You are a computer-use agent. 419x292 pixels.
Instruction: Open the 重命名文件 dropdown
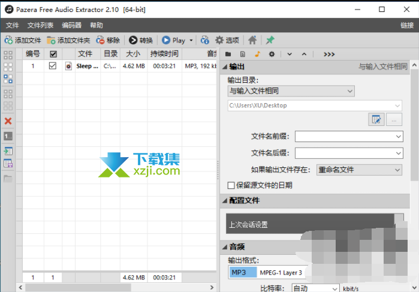click(x=360, y=170)
